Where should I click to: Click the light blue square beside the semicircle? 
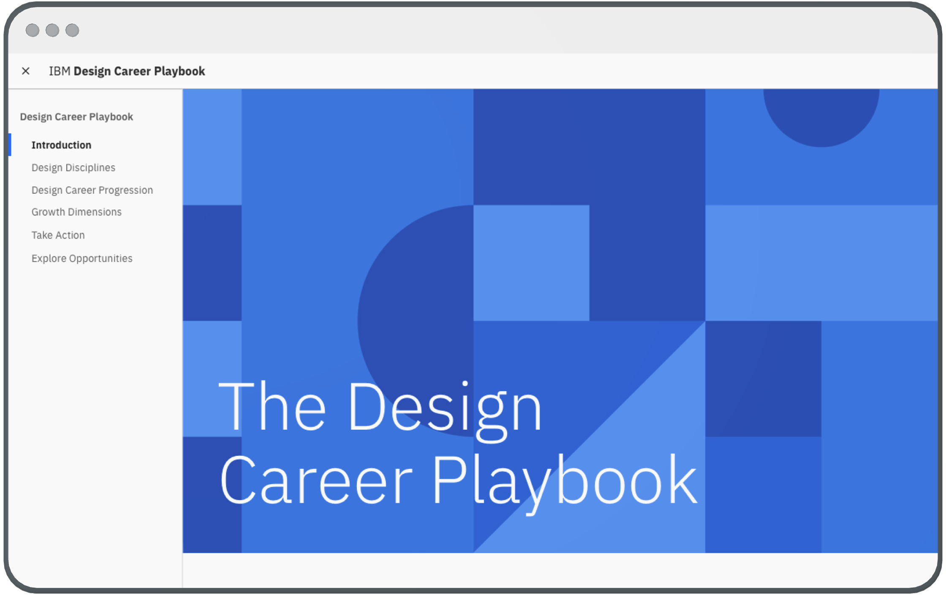[531, 263]
